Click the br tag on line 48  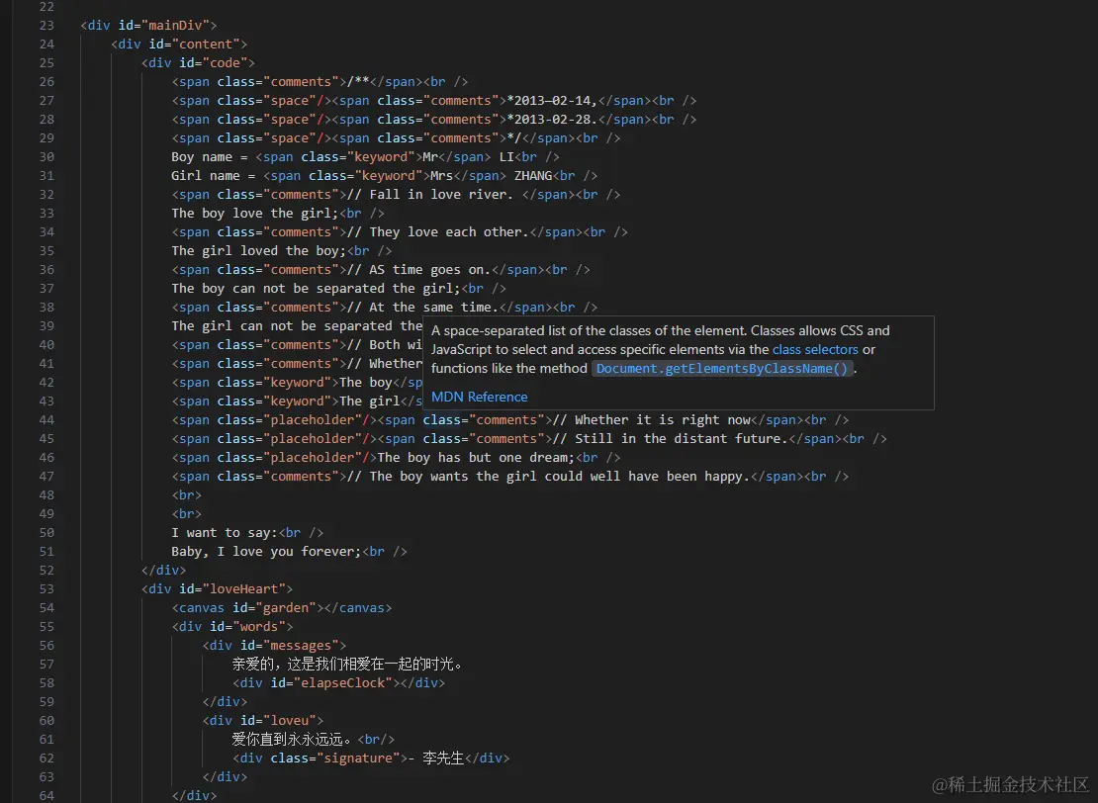187,495
